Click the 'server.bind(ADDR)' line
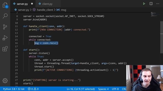Screen dimensions: 163x91 [35, 20]
